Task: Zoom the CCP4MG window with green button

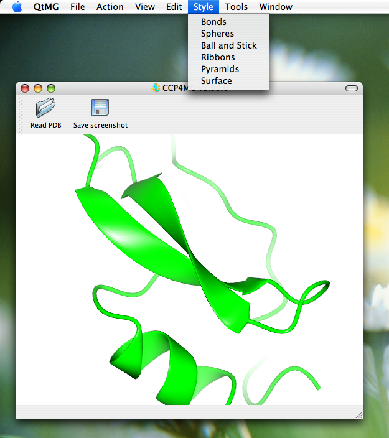Action: coord(51,88)
